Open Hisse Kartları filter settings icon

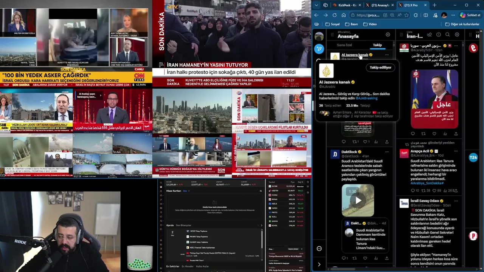[x=261, y=191]
